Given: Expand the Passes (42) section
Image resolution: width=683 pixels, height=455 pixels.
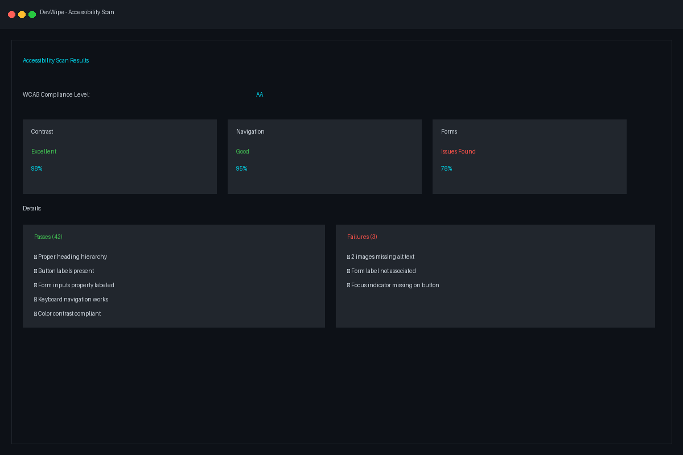Looking at the screenshot, I should (48, 237).
